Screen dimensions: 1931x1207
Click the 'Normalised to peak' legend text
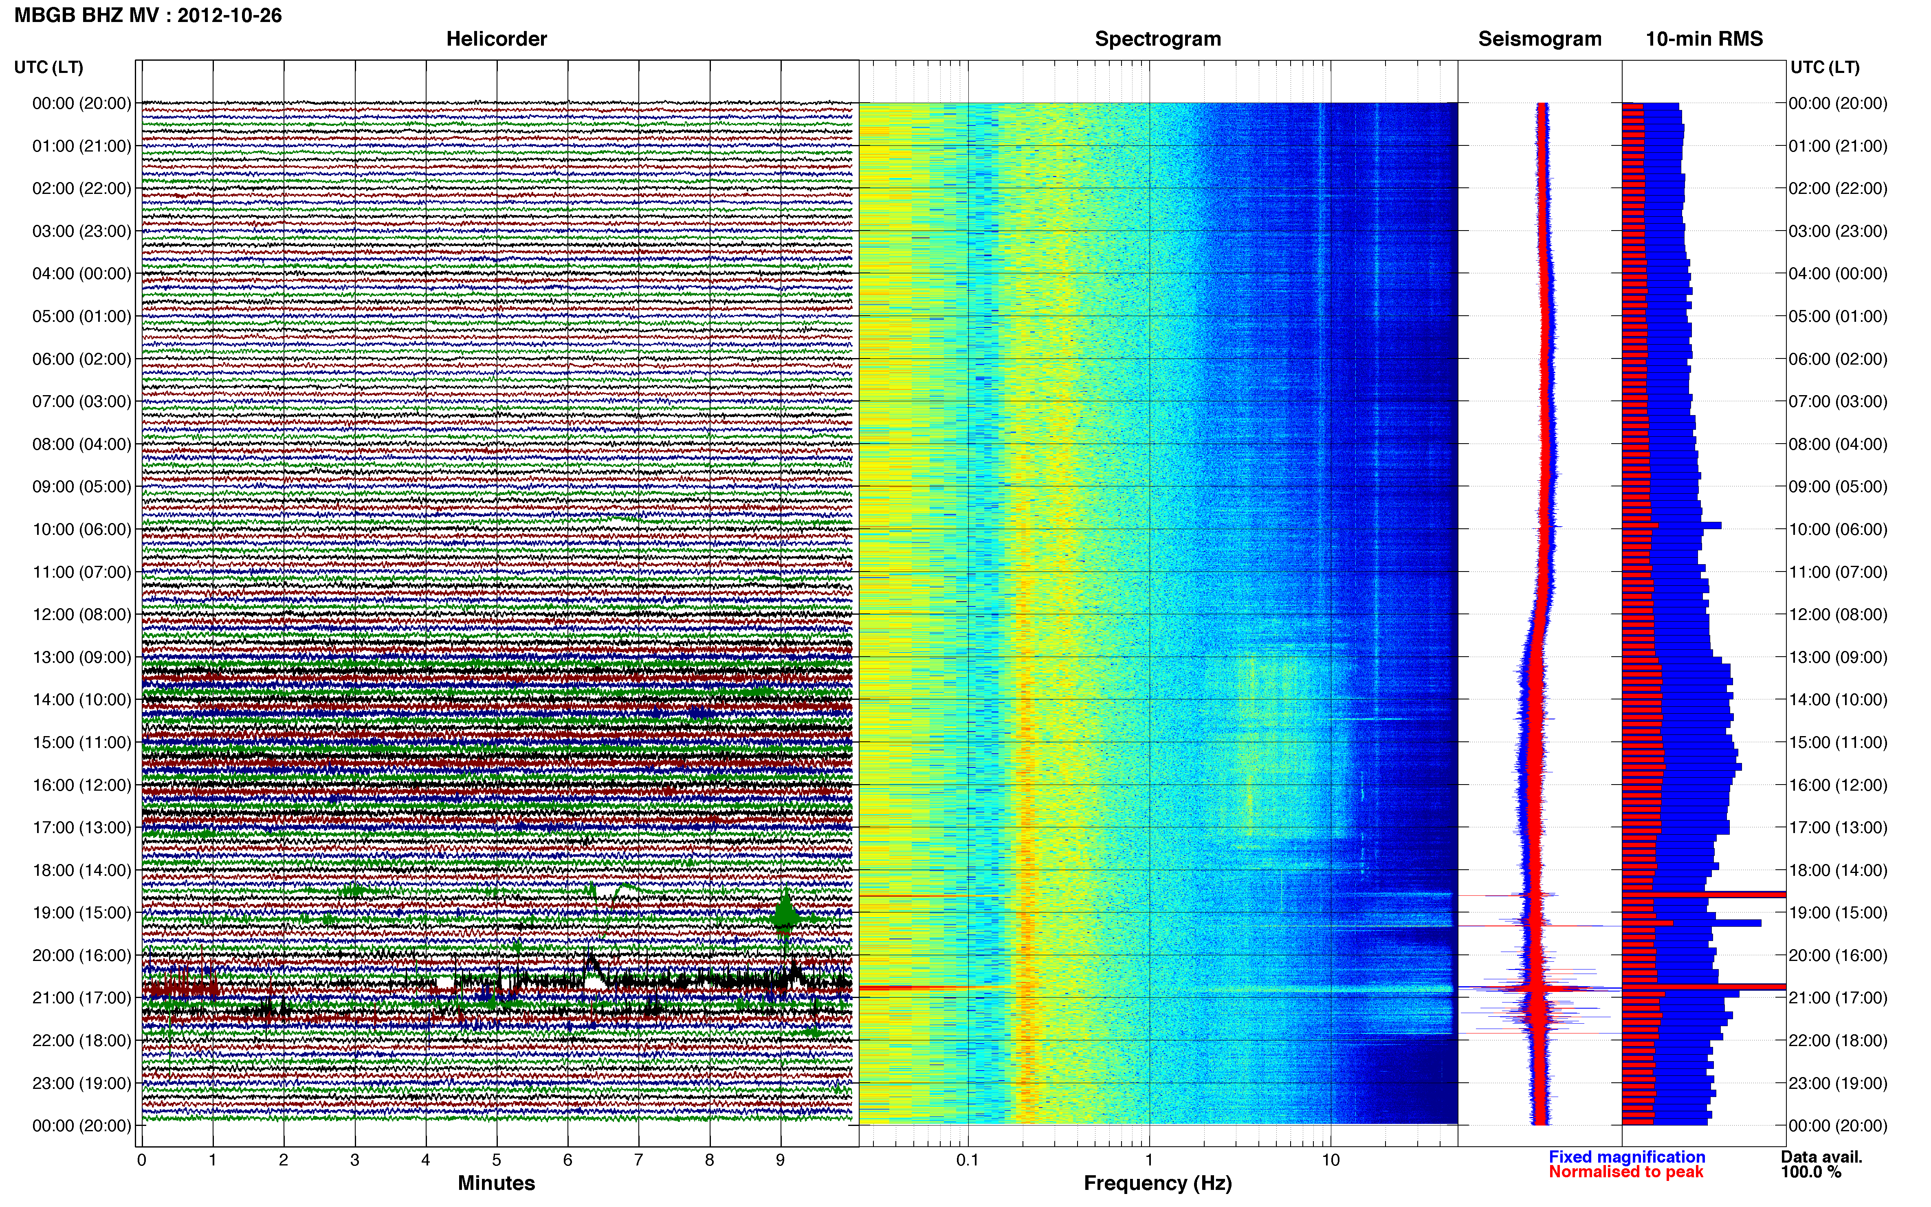tap(1626, 1172)
